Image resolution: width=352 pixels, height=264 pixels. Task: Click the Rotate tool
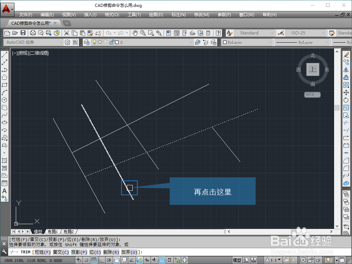tap(346, 100)
